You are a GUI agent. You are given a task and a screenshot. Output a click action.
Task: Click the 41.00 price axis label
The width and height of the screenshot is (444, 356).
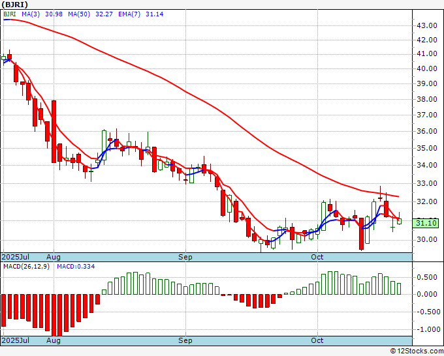(427, 54)
